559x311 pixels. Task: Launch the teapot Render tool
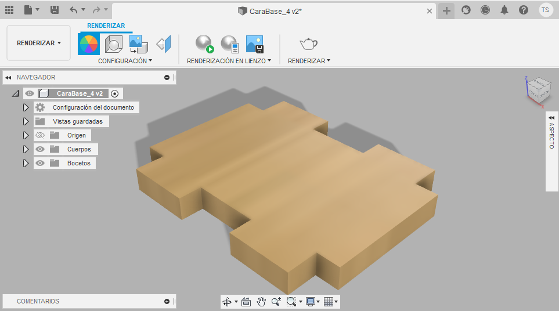(309, 44)
